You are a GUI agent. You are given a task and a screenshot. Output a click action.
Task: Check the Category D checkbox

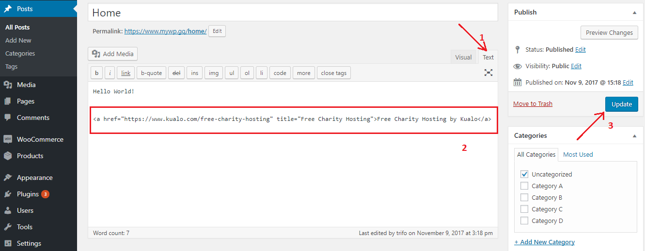click(x=524, y=221)
